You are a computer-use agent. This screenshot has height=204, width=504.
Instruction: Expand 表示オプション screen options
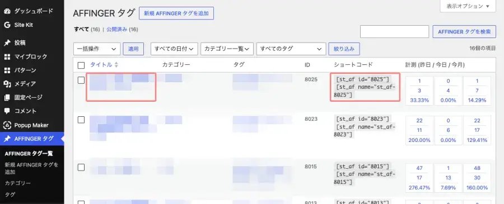pos(468,6)
